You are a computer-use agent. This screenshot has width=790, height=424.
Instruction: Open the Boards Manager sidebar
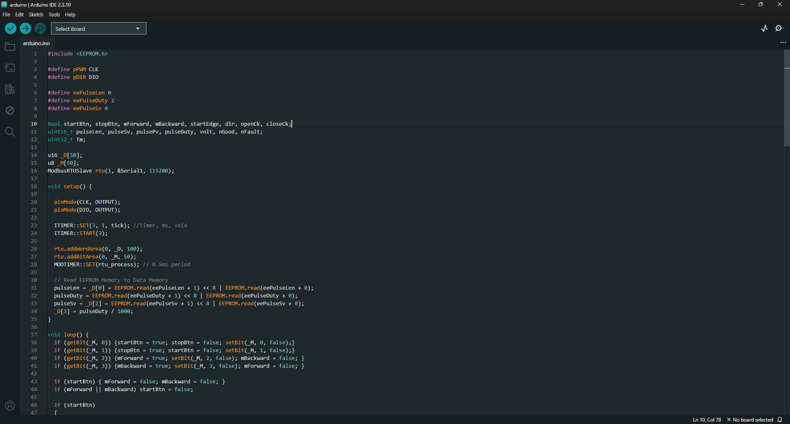(x=10, y=68)
